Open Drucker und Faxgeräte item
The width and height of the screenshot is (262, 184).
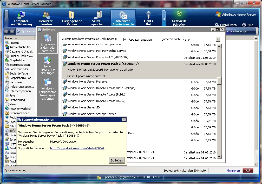pyautogui.click(x=19, y=56)
